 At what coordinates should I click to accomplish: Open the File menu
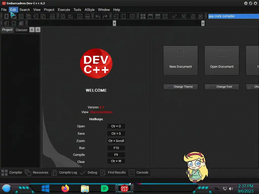click(4, 10)
